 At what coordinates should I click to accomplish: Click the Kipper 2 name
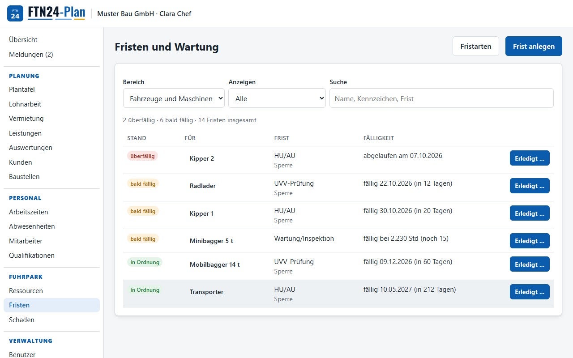[202, 158]
